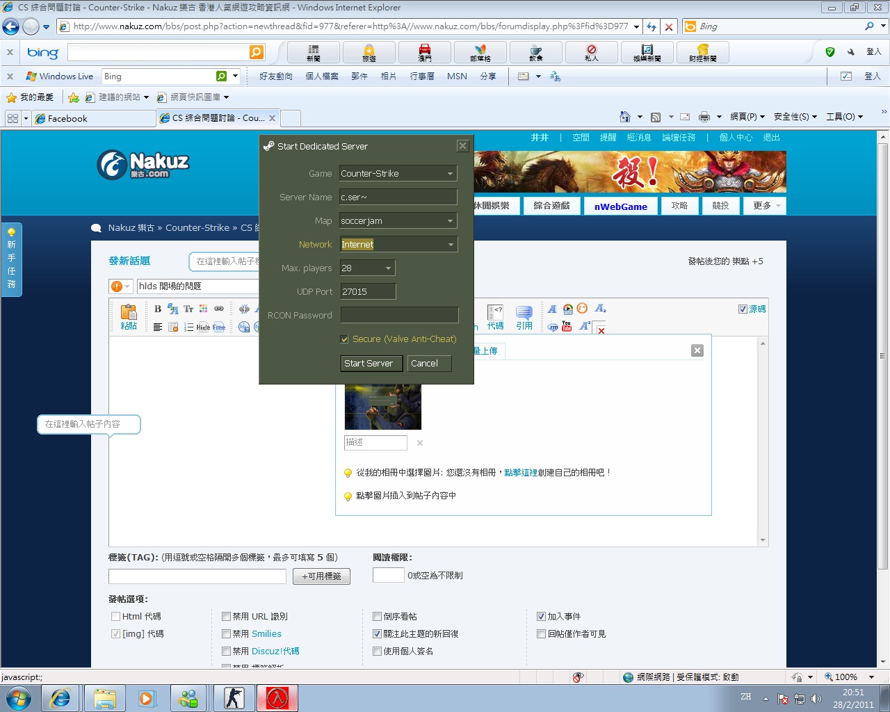Expand the Max. players dropdown

388,268
